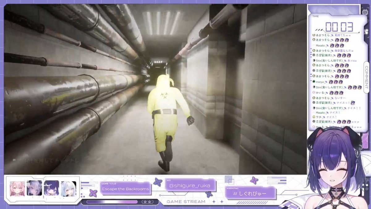Click the two-star badge beside progress bar

147,202
